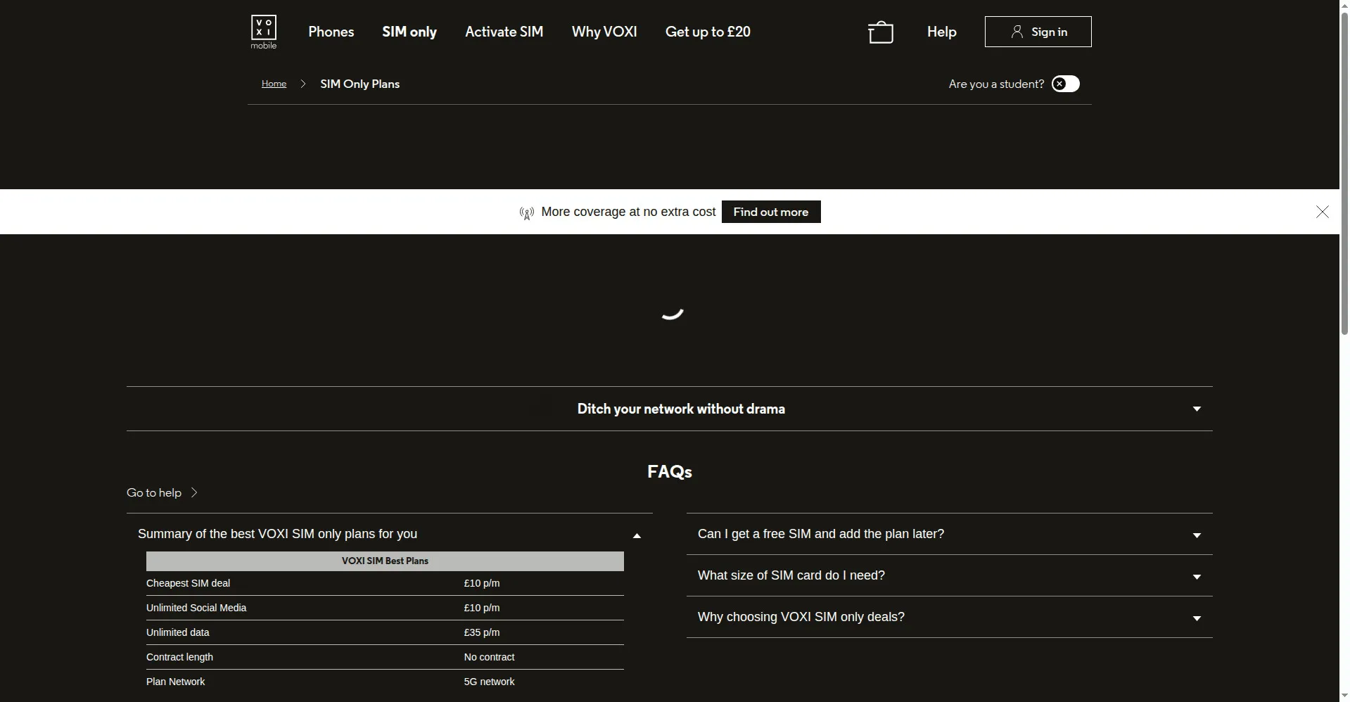Viewport: 1350px width, 702px height.
Task: Open Why VOXI navigation item
Action: 604,32
